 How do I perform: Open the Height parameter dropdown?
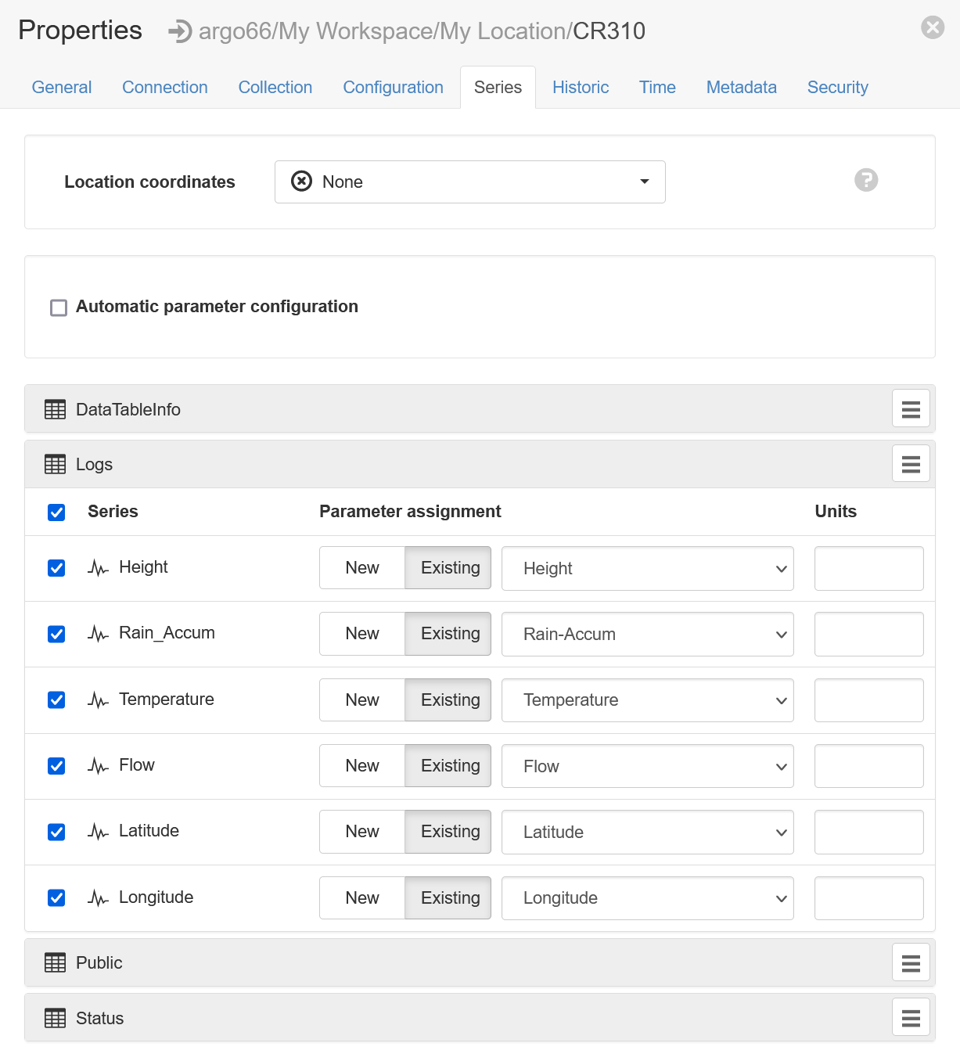pos(648,568)
